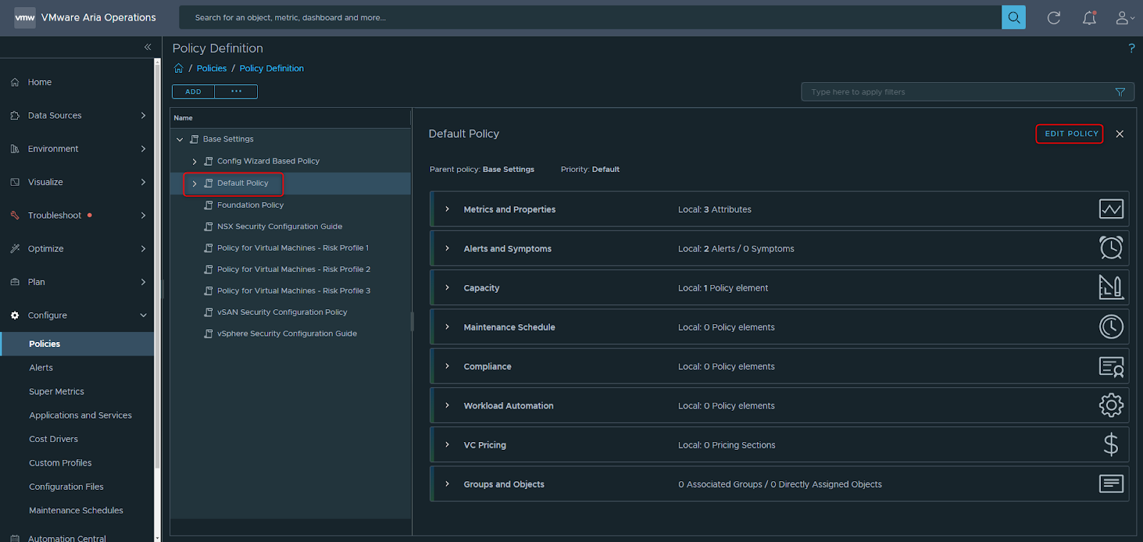The image size is (1143, 542).
Task: Collapse the Configure menu chevron
Action: [x=143, y=316]
